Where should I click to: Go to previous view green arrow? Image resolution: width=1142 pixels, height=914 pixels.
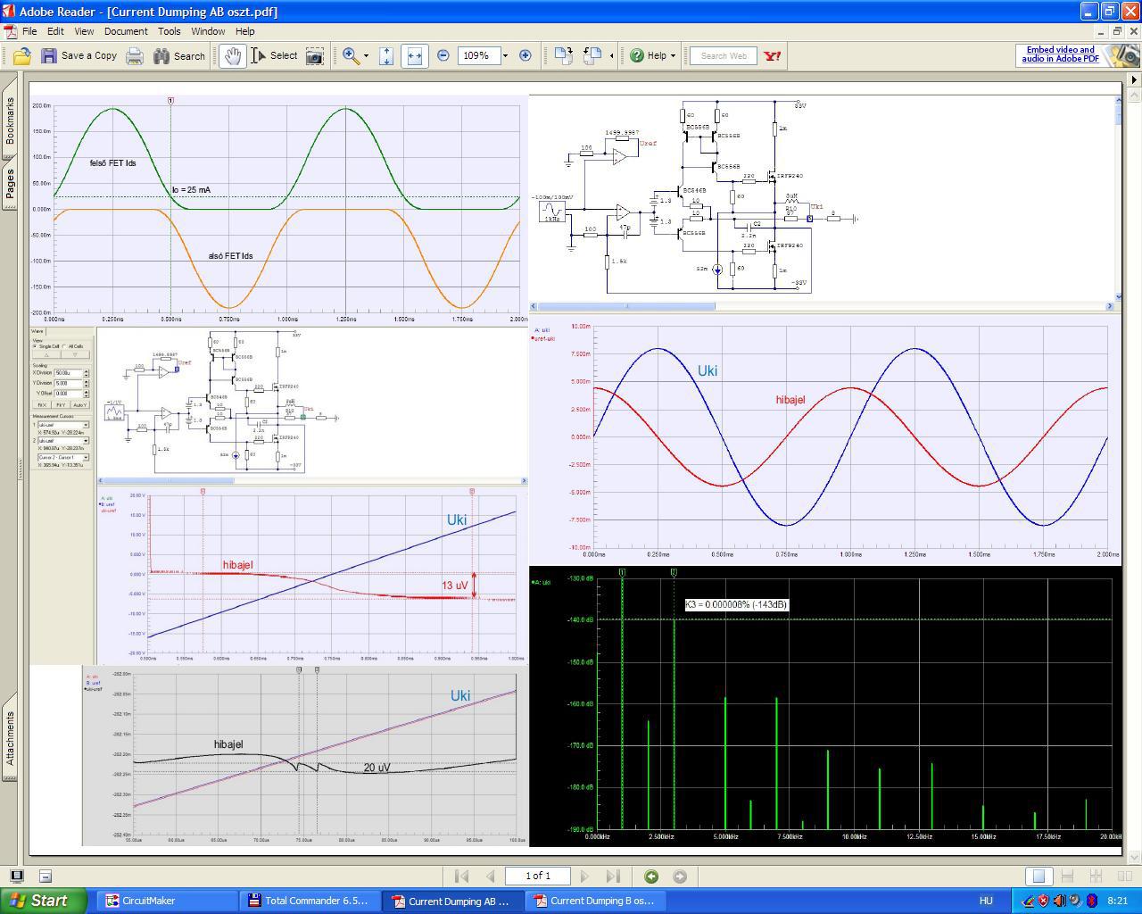[x=651, y=876]
